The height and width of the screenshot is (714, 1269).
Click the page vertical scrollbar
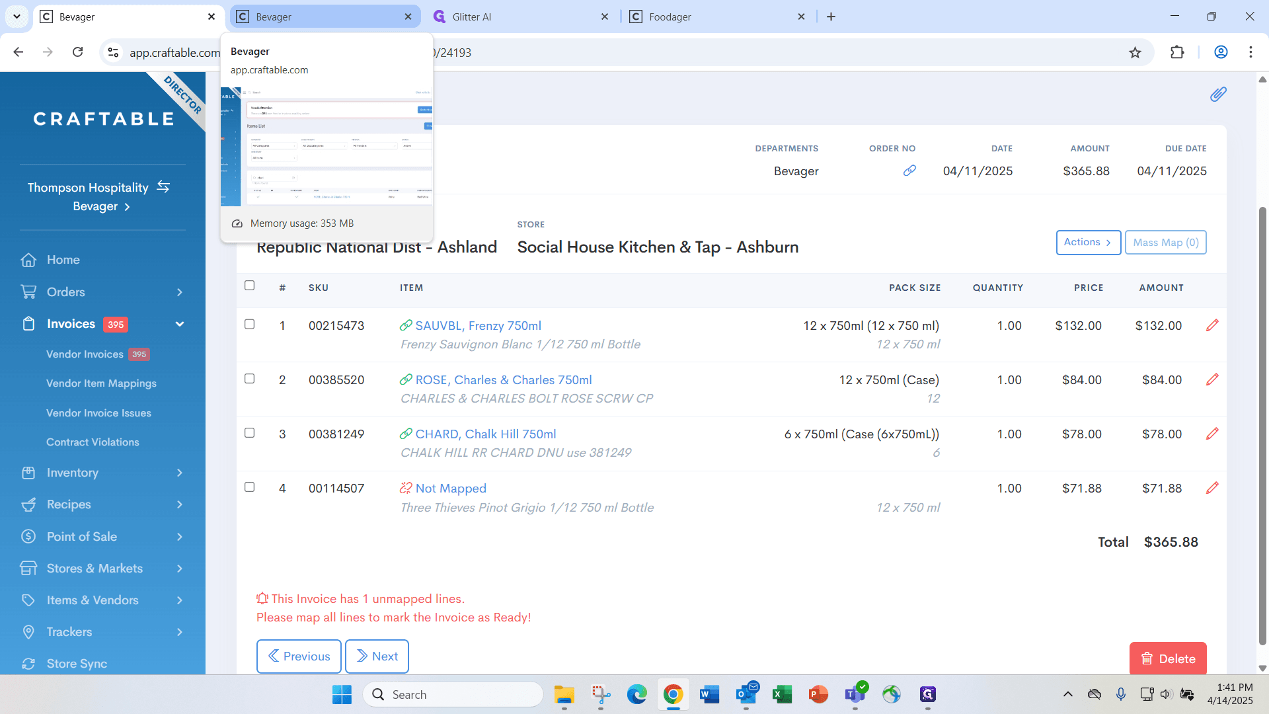(1262, 426)
